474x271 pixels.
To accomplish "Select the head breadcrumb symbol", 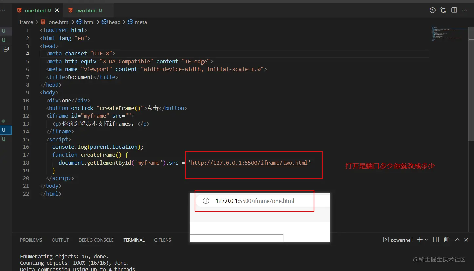I will (x=111, y=22).
